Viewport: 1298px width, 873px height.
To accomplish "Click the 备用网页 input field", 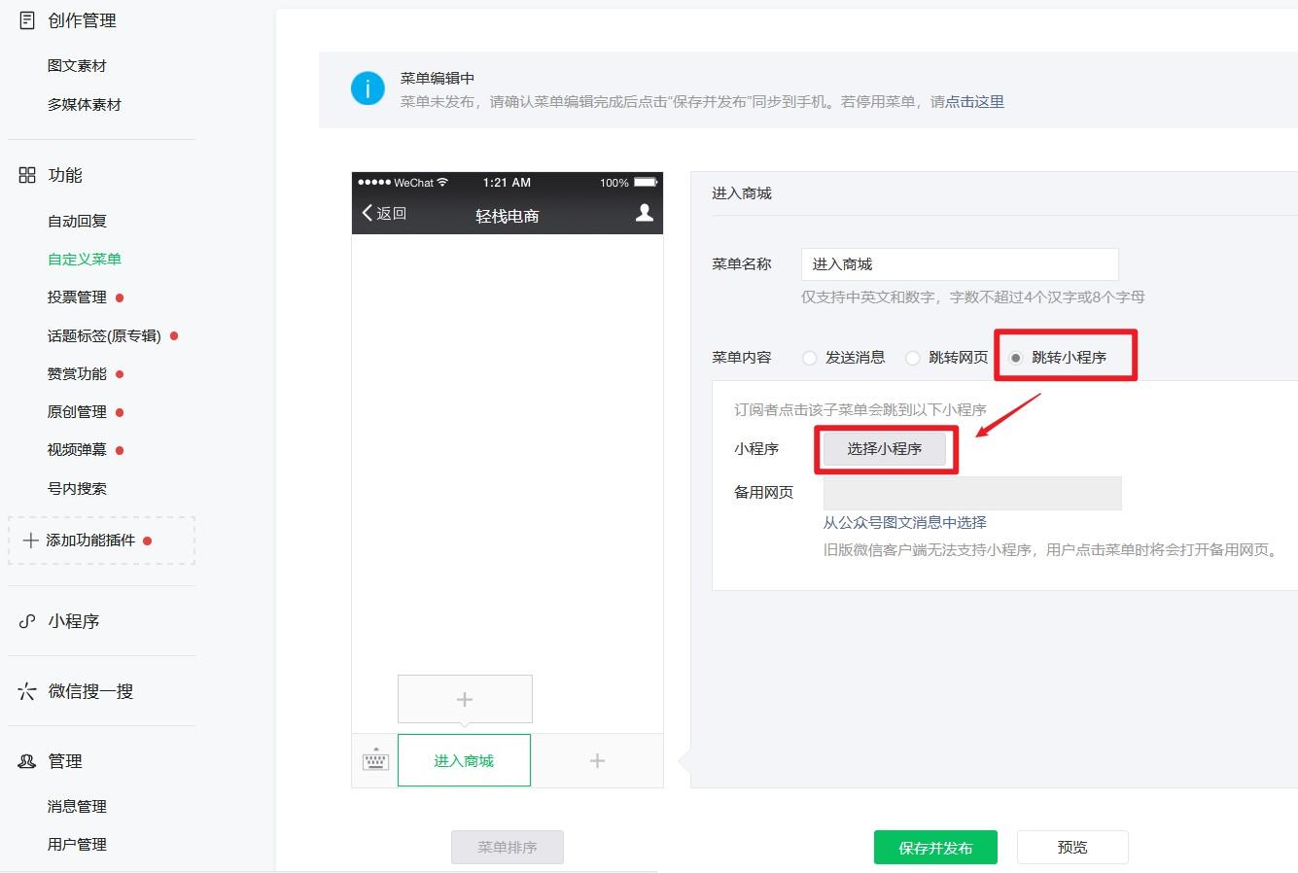I will click(x=972, y=493).
